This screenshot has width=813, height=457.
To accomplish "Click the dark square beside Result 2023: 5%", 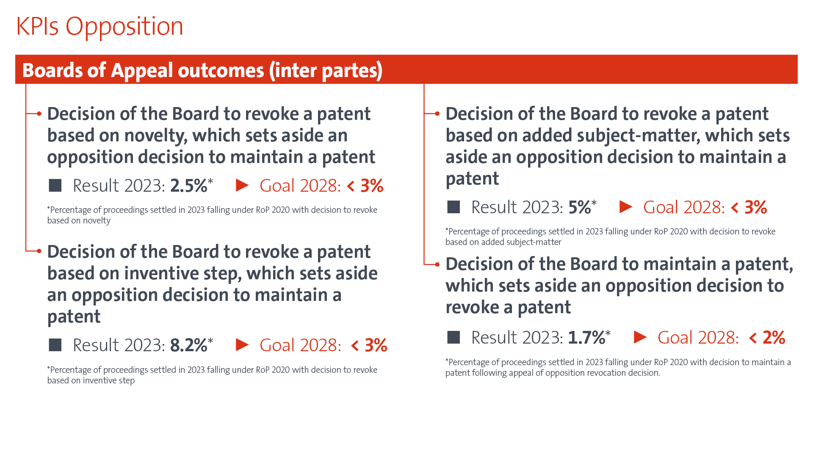I will pos(454,207).
